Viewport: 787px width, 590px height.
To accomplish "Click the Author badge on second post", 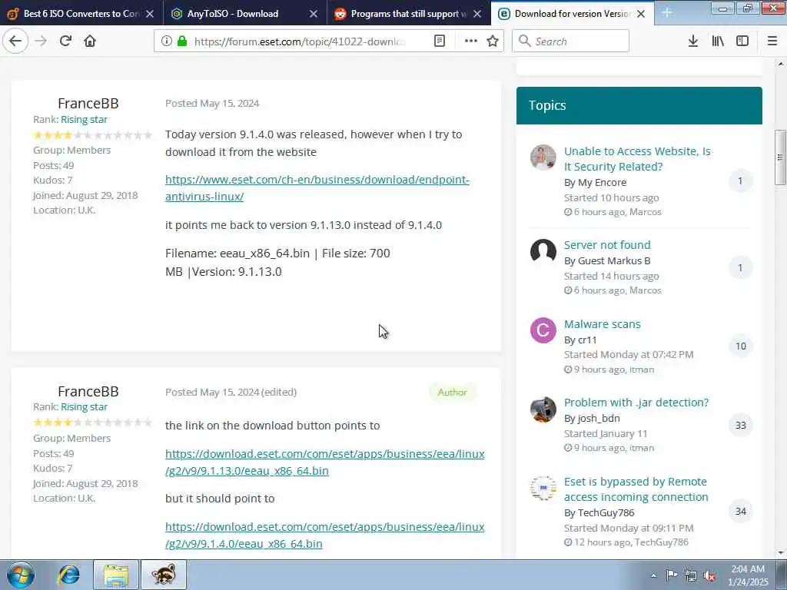I will [452, 393].
